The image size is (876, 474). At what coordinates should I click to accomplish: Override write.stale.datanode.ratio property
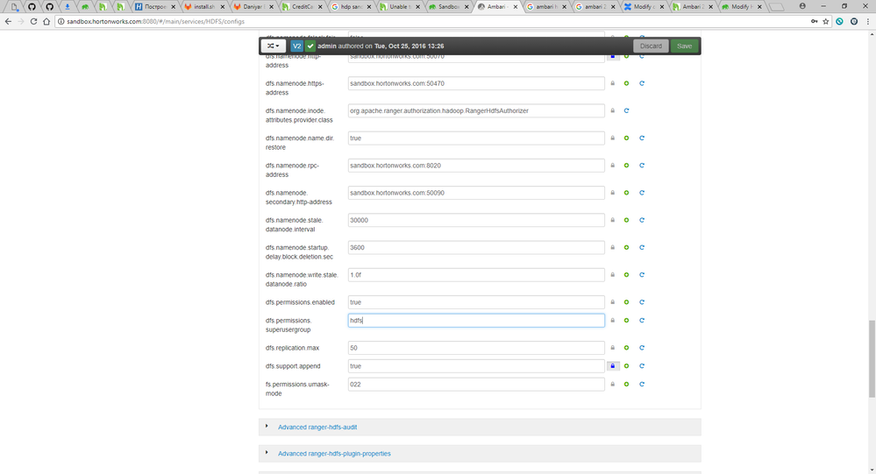626,275
